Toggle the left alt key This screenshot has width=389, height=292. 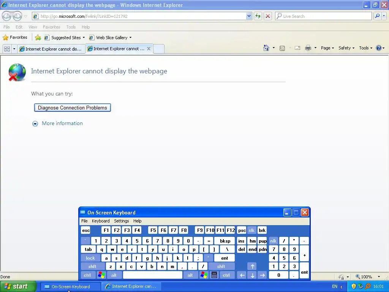point(114,275)
